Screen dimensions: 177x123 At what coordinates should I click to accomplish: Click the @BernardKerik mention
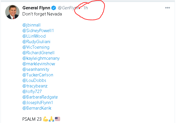(37, 108)
